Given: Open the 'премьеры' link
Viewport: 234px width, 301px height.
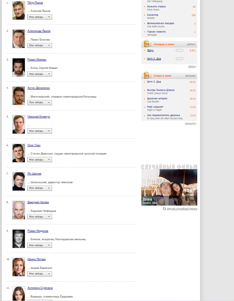Looking at the screenshot, I should [x=190, y=123].
